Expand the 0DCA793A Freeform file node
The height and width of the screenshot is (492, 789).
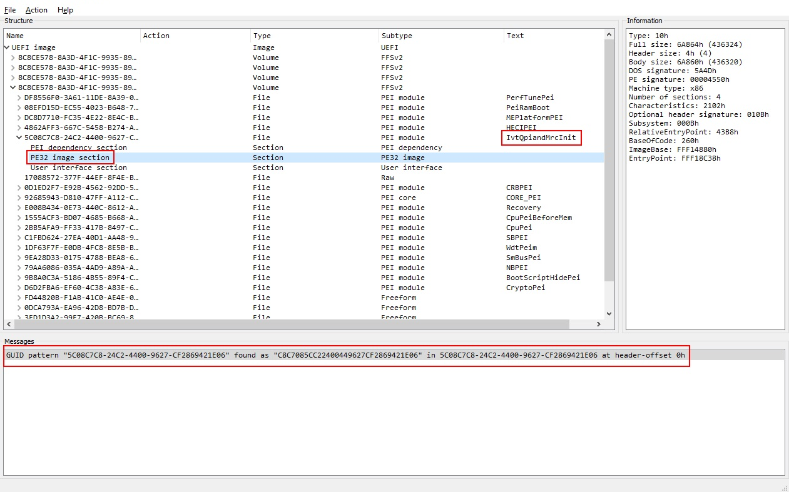point(19,308)
